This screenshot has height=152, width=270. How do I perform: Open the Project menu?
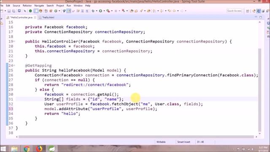coord(60,5)
